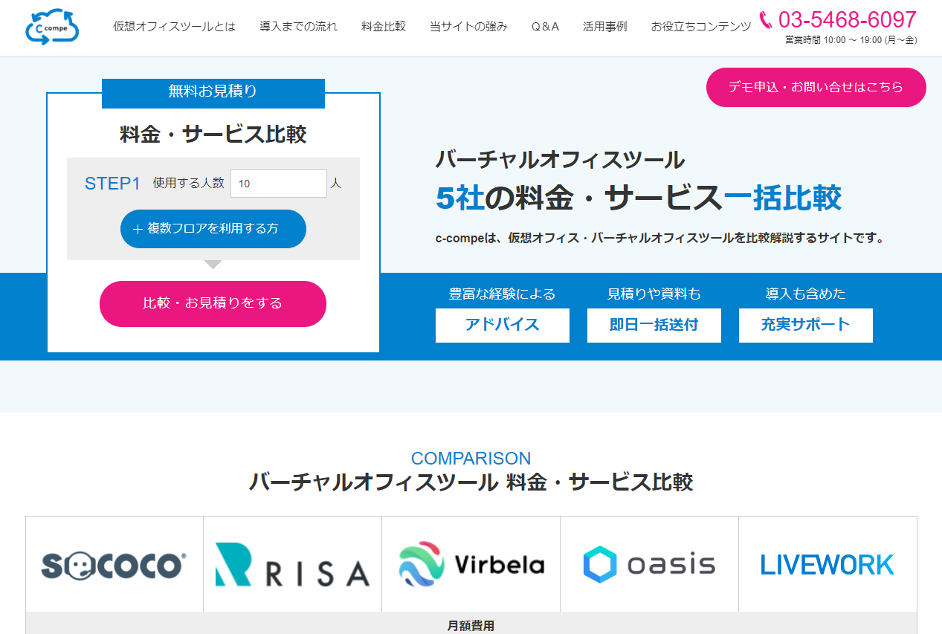Select the RISA logo
The width and height of the screenshot is (942, 634).
(291, 563)
